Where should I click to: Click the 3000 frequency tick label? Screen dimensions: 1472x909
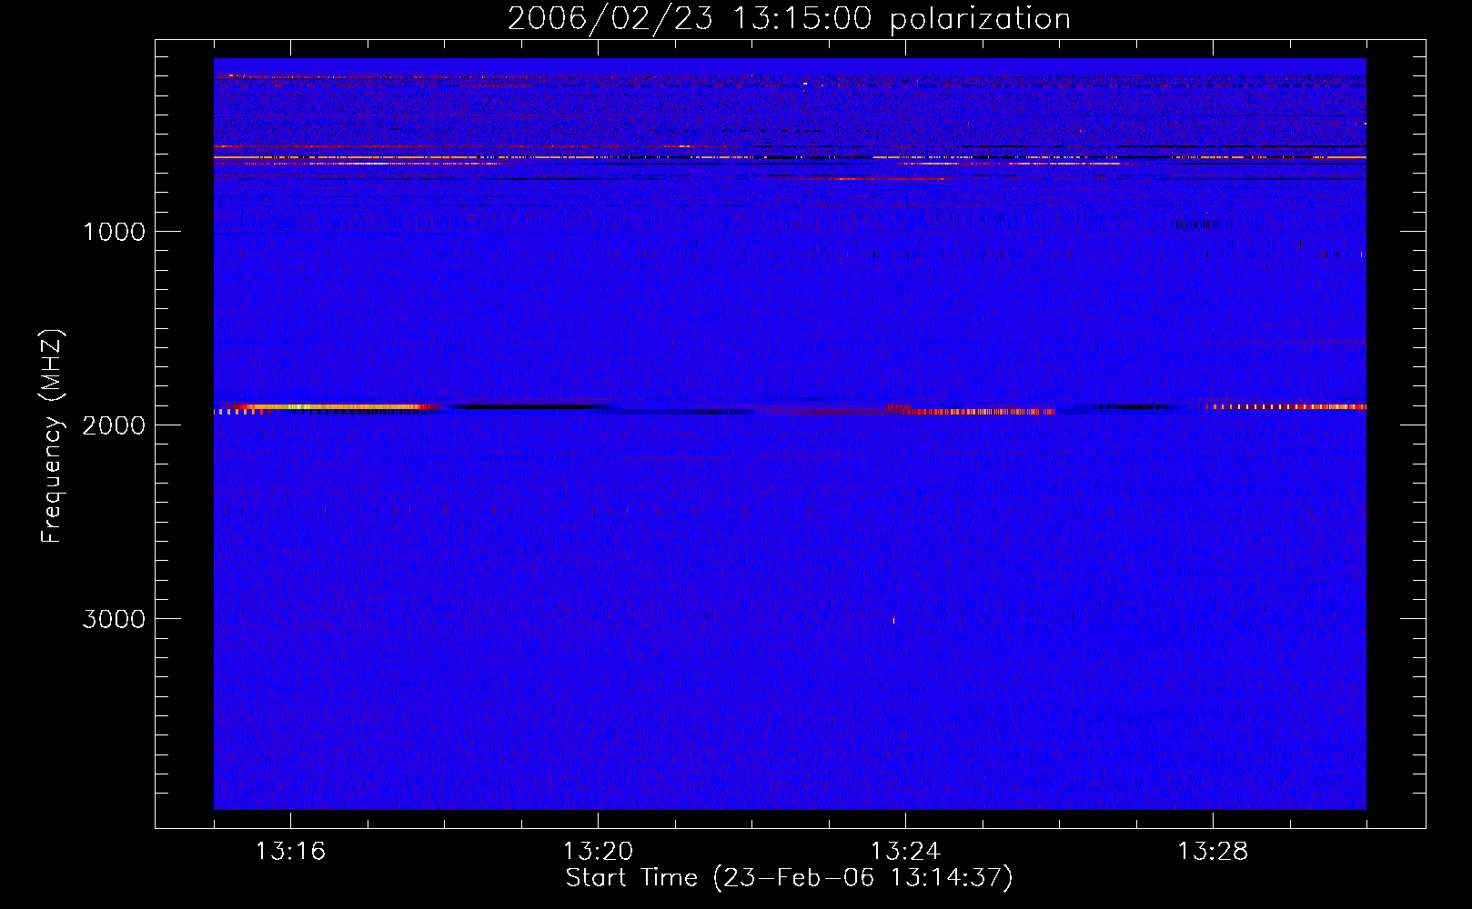114,619
